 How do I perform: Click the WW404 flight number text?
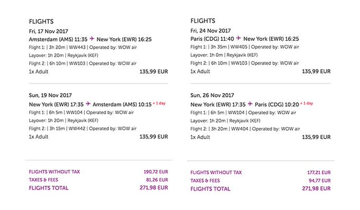click(240, 129)
